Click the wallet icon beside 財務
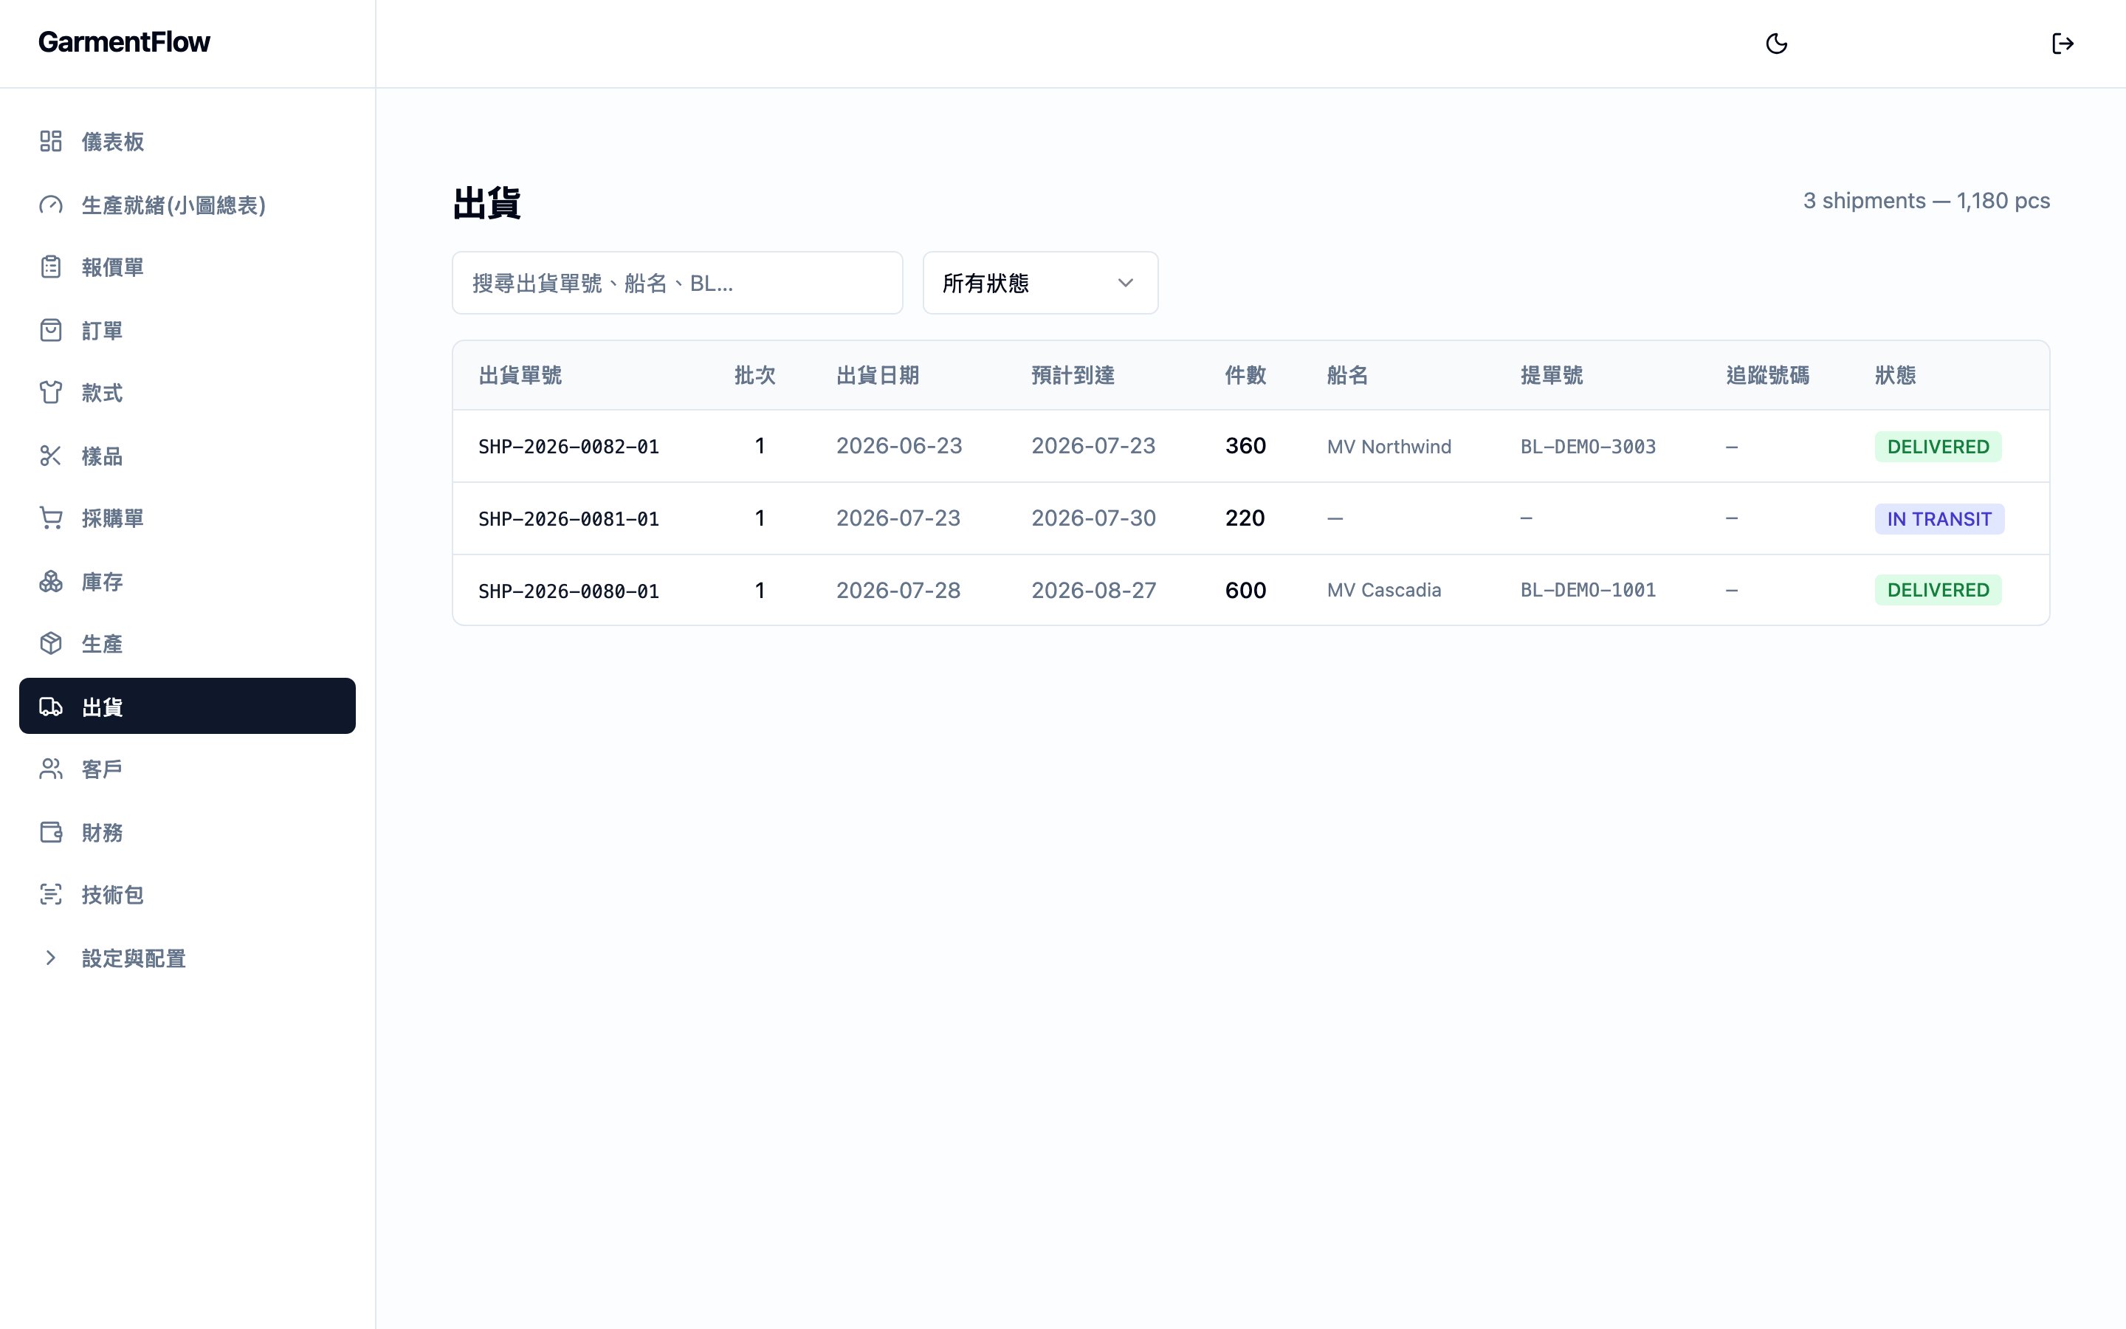The height and width of the screenshot is (1329, 2126). pyautogui.click(x=51, y=832)
